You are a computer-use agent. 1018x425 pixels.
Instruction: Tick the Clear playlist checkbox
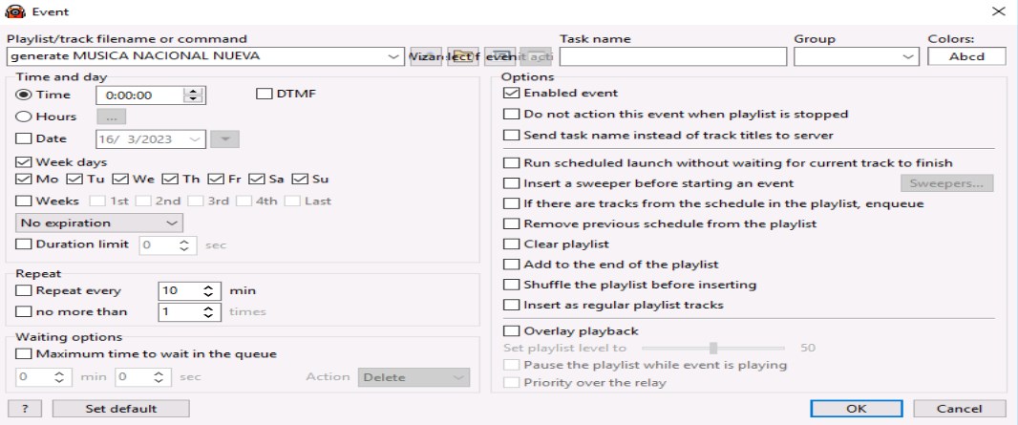[x=511, y=244]
